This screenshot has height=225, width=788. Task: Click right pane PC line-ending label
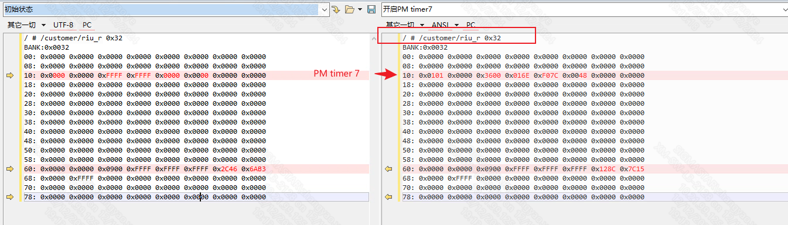(x=470, y=25)
